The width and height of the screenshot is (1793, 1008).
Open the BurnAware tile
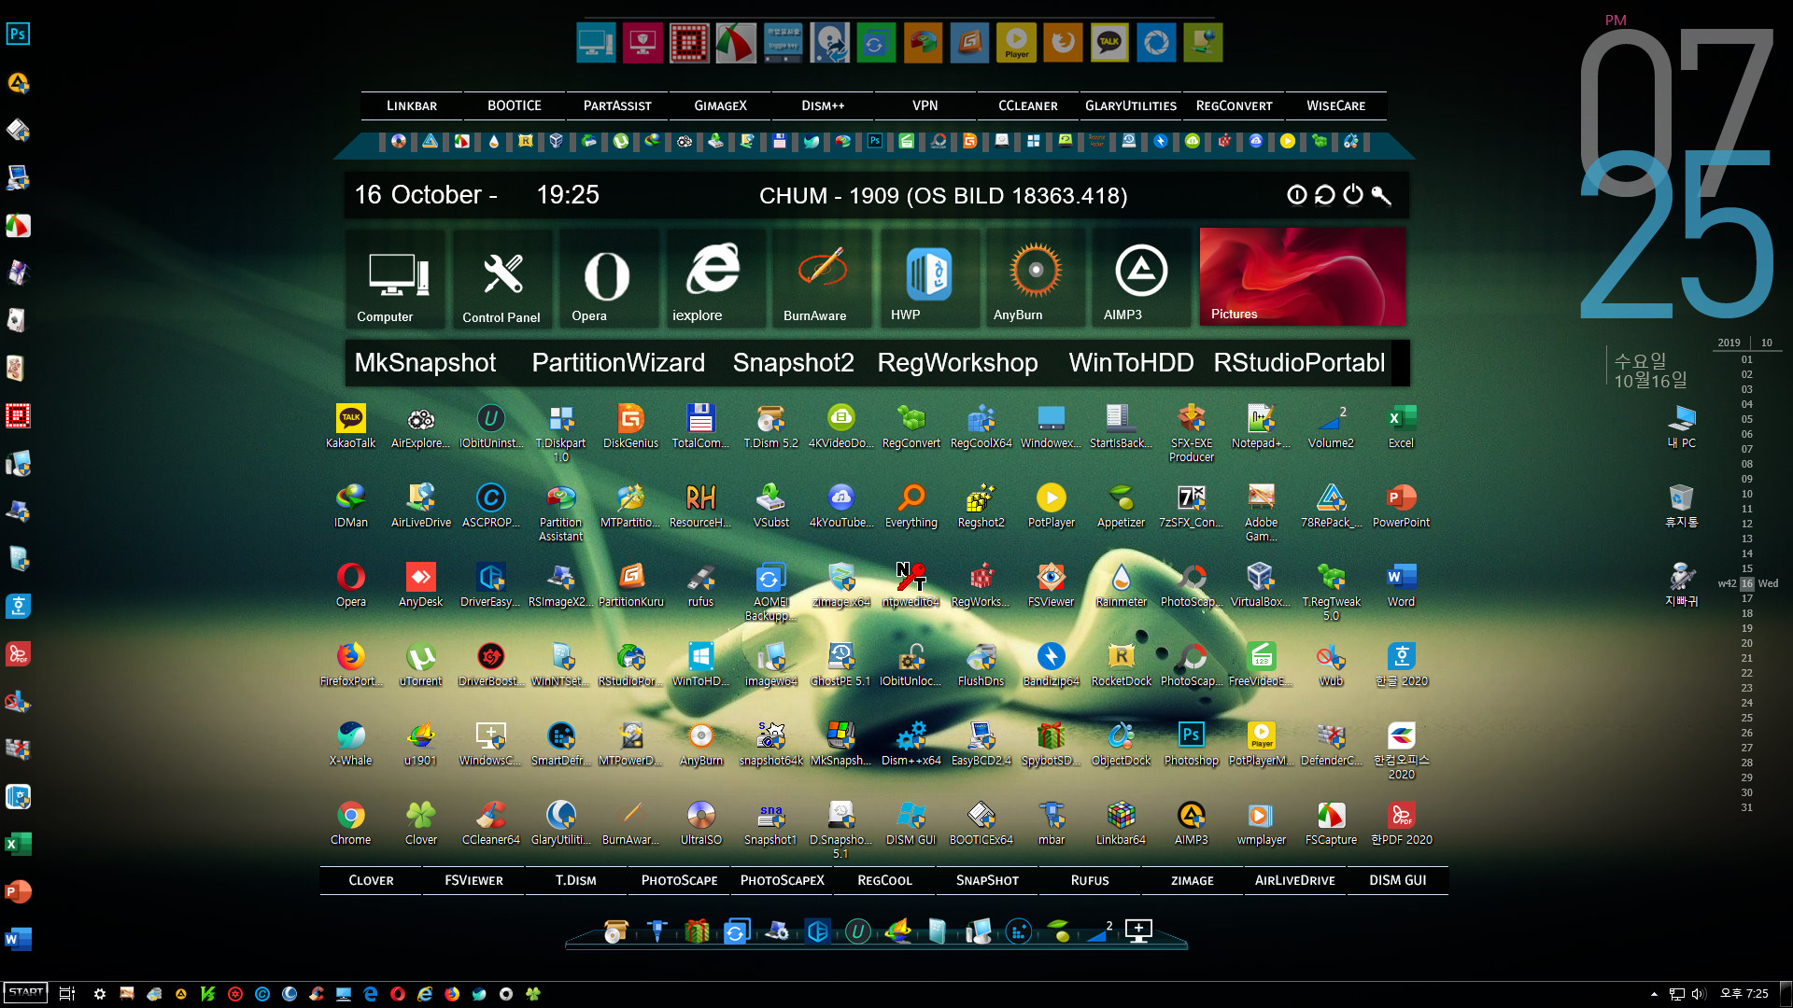[822, 278]
